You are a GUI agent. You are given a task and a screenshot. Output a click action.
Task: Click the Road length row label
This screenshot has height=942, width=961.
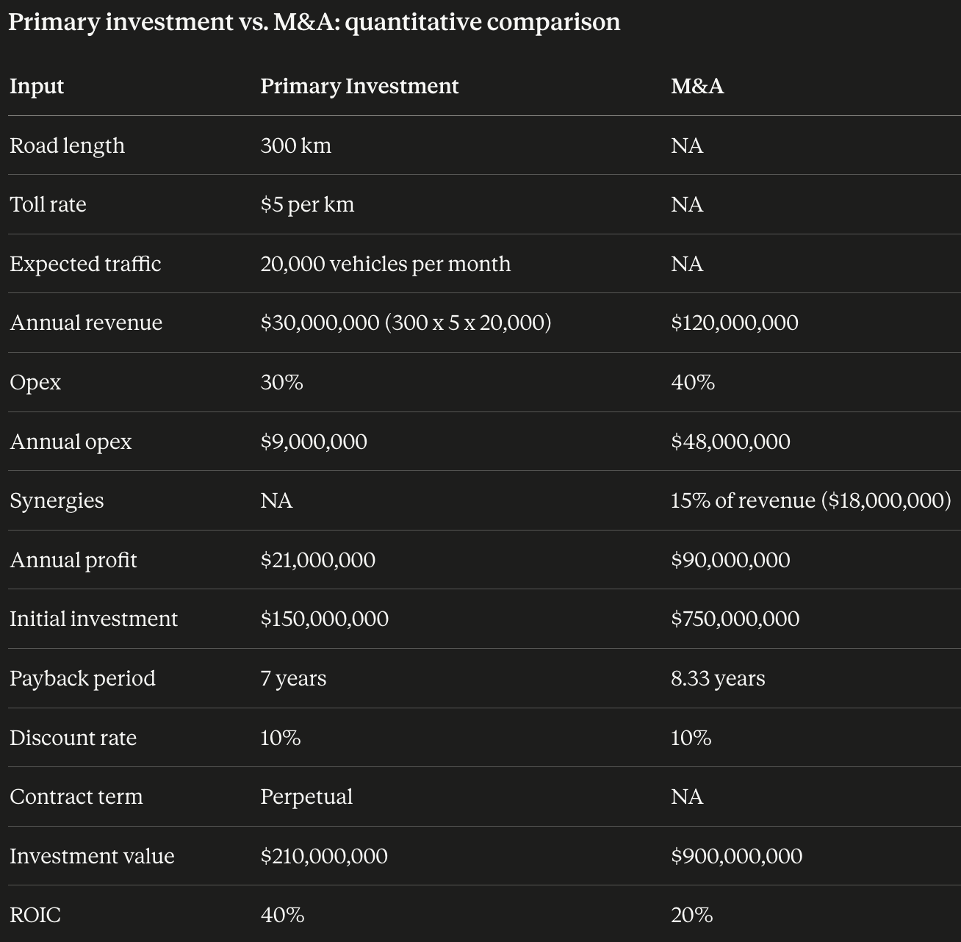pyautogui.click(x=67, y=145)
